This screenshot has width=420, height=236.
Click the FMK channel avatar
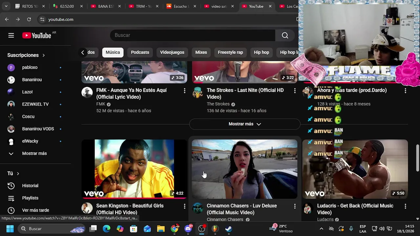coord(87,92)
